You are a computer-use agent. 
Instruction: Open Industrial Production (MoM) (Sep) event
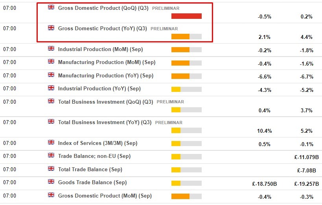(x=100, y=49)
